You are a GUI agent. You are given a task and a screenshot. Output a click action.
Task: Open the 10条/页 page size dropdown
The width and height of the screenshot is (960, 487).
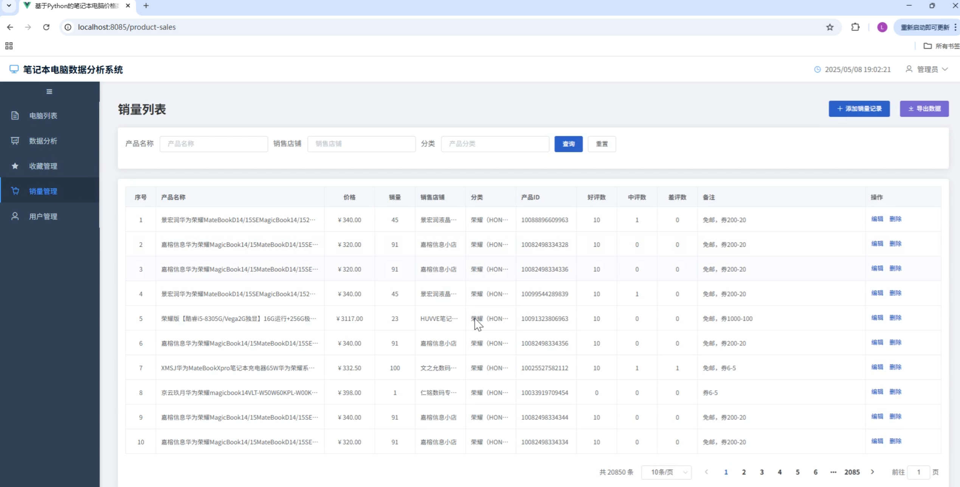tap(666, 472)
